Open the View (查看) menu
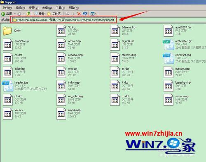The image size is (206, 162). point(33,8)
